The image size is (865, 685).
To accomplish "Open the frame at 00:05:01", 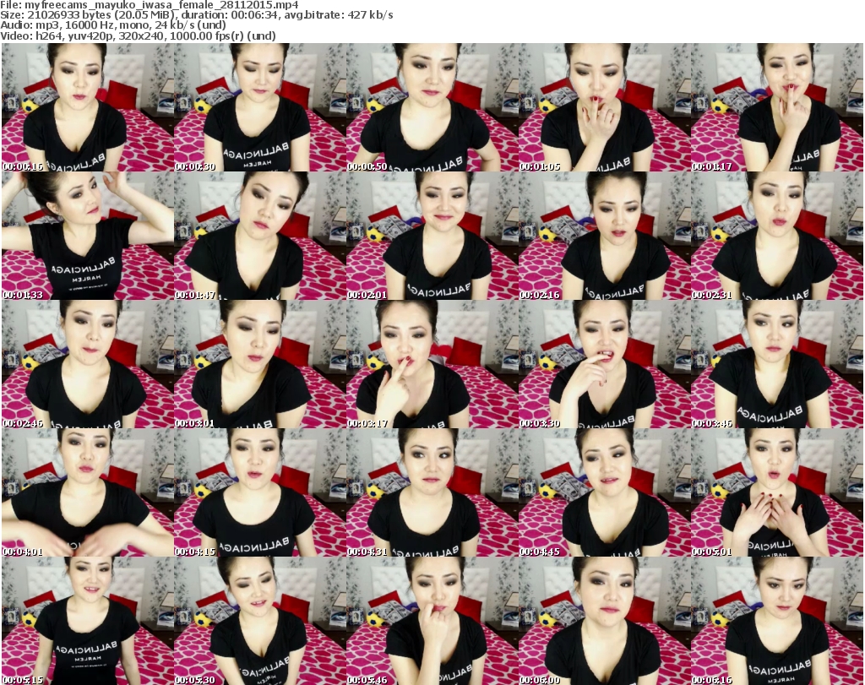I will click(x=777, y=493).
